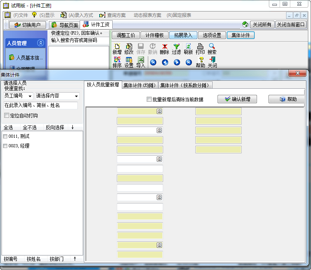
Task: Jump to the first record arrow button
Action: pyautogui.click(x=153, y=62)
